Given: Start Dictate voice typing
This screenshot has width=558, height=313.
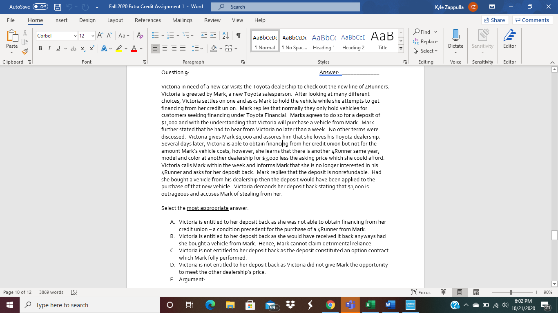Looking at the screenshot, I should pos(455,40).
